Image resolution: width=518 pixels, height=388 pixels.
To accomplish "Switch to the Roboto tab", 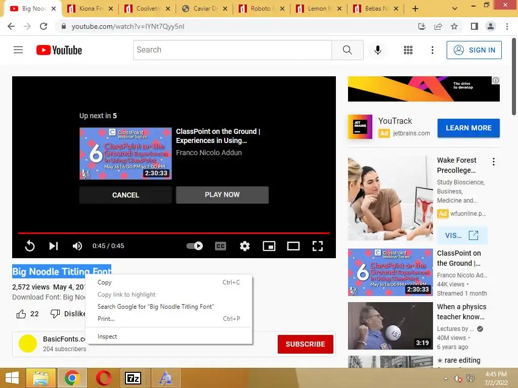I will [257, 9].
